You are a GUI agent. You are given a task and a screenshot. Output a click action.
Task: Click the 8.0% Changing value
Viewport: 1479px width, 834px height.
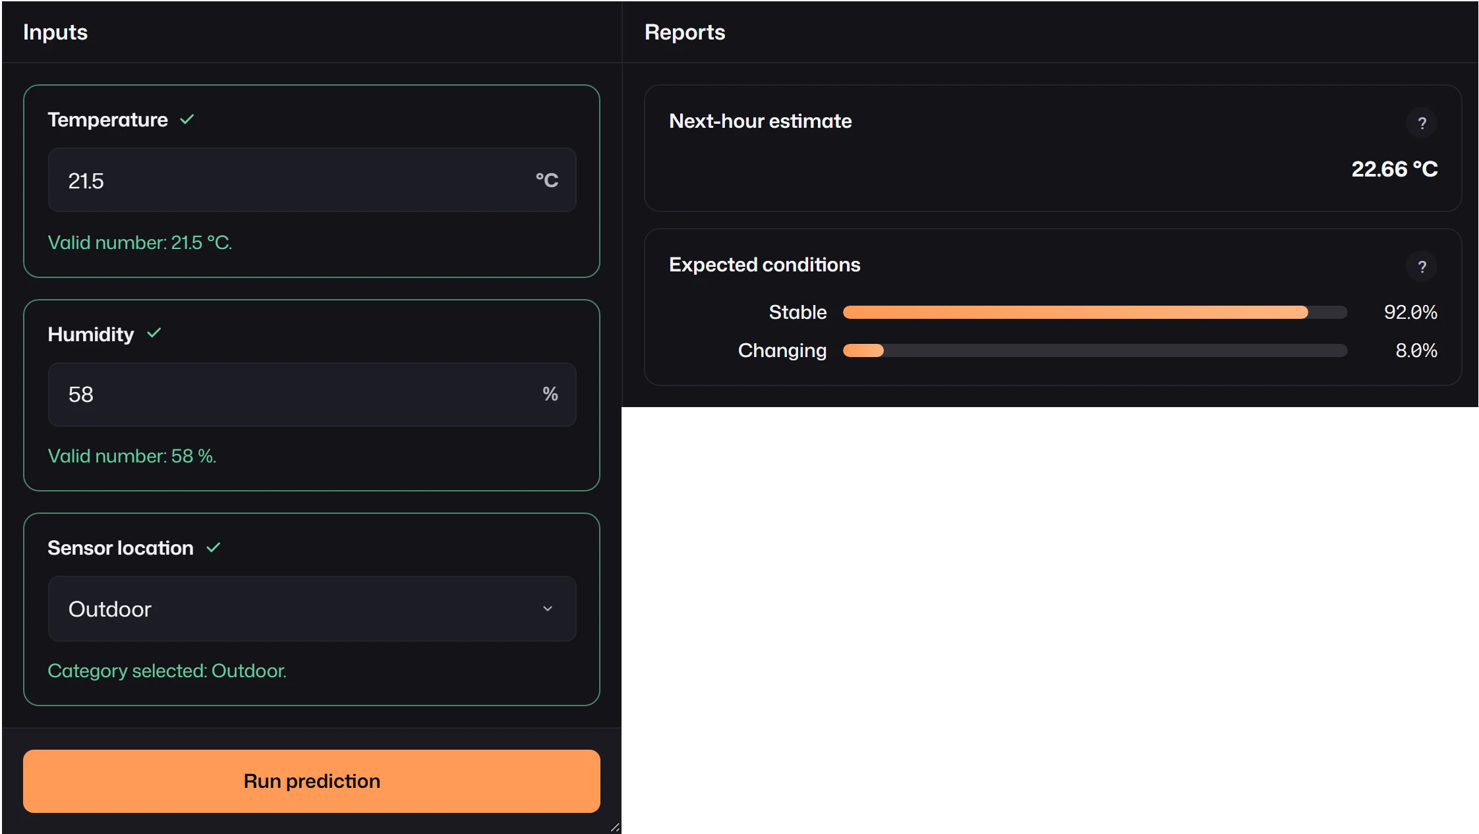pos(1416,350)
